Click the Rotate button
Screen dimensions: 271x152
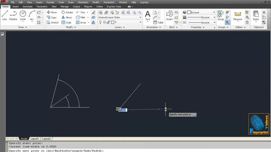(x=67, y=12)
